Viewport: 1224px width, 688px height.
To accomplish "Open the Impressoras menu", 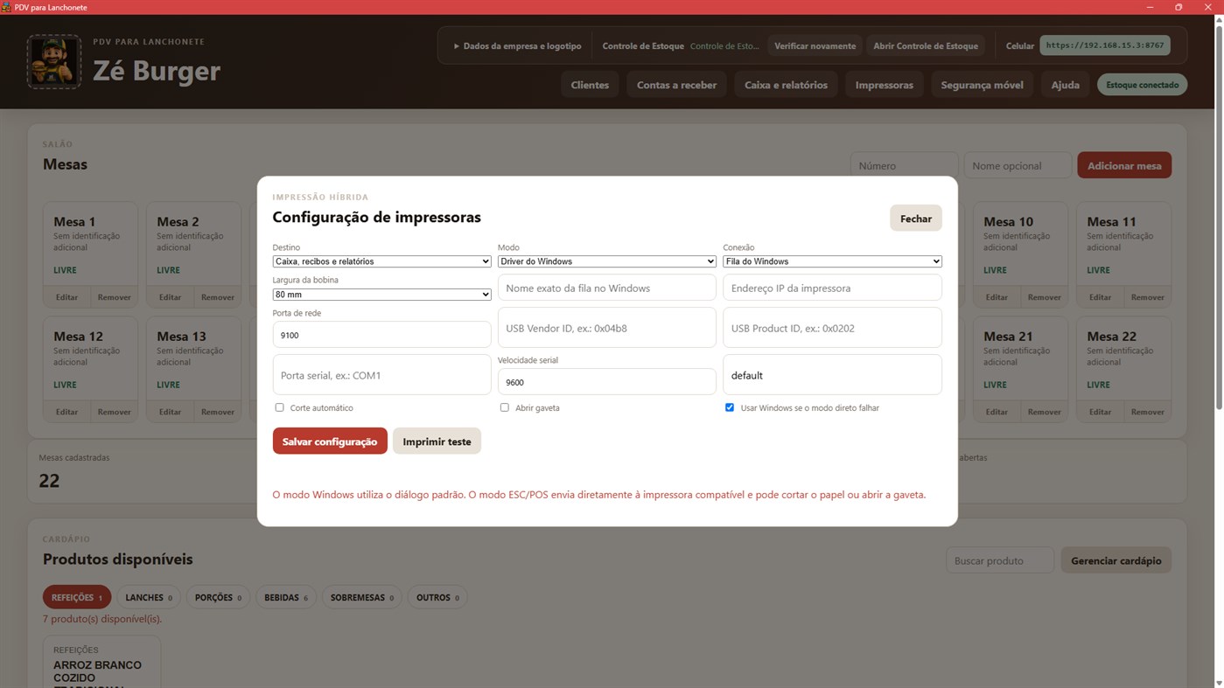I will click(884, 85).
